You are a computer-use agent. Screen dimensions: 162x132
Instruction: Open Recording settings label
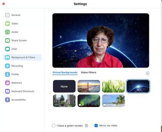pos(17,66)
